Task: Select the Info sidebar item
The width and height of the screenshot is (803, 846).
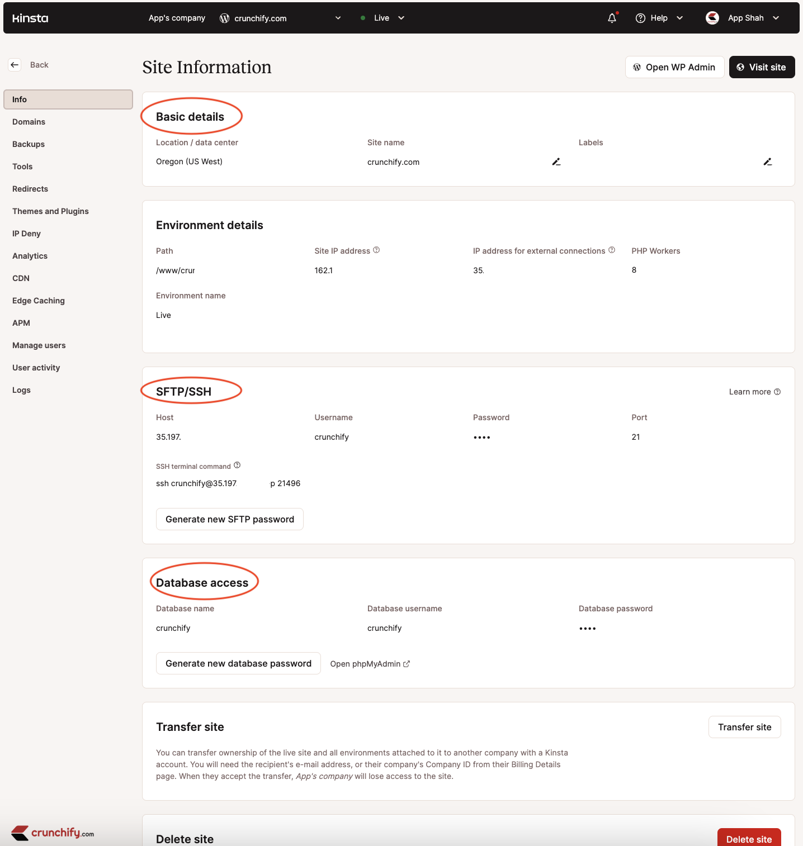Action: tap(68, 99)
